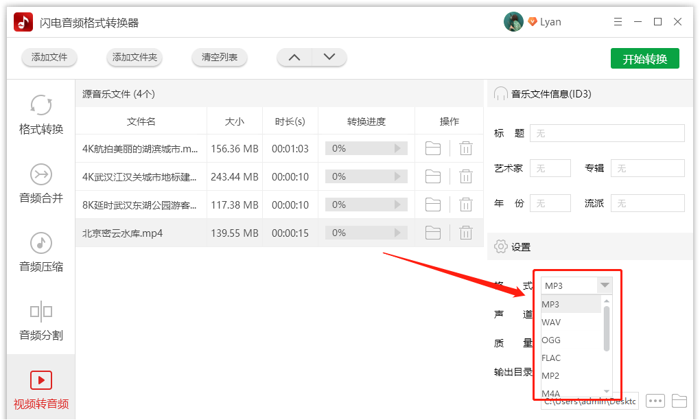Image resolution: width=700 pixels, height=420 pixels.
Task: Click the 年份 year input field
Action: [x=550, y=203]
